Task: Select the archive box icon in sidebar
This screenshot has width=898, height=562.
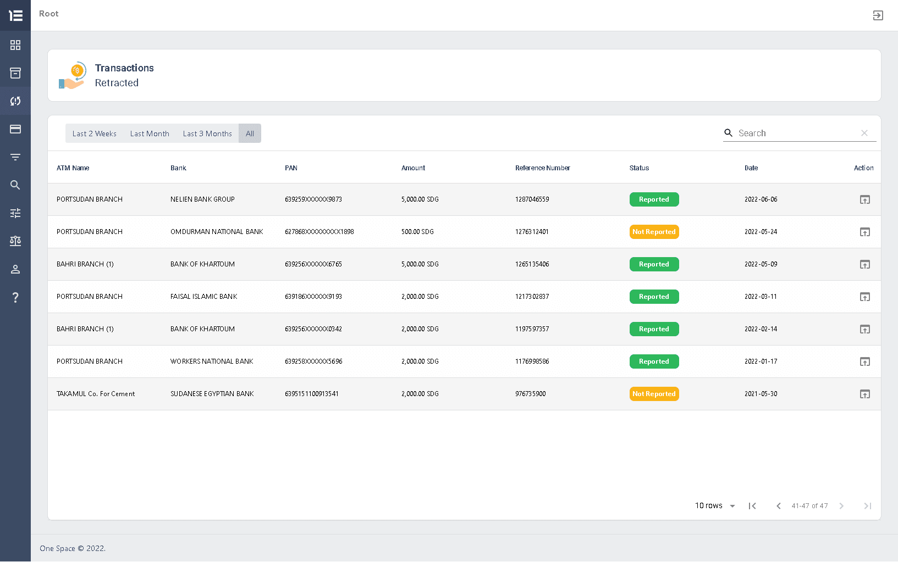Action: coord(15,73)
